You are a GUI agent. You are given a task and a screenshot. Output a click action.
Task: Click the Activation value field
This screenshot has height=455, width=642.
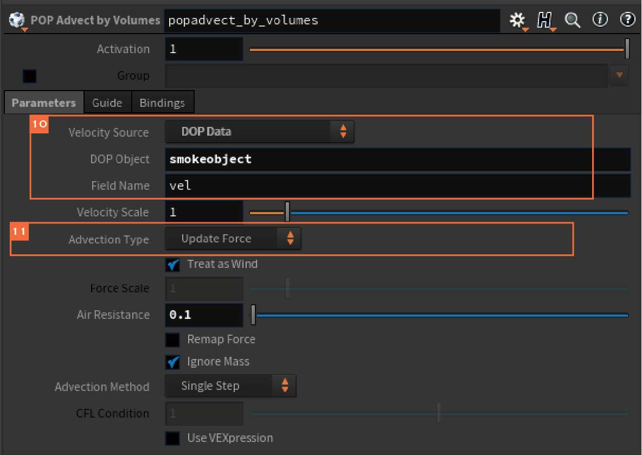click(x=204, y=49)
